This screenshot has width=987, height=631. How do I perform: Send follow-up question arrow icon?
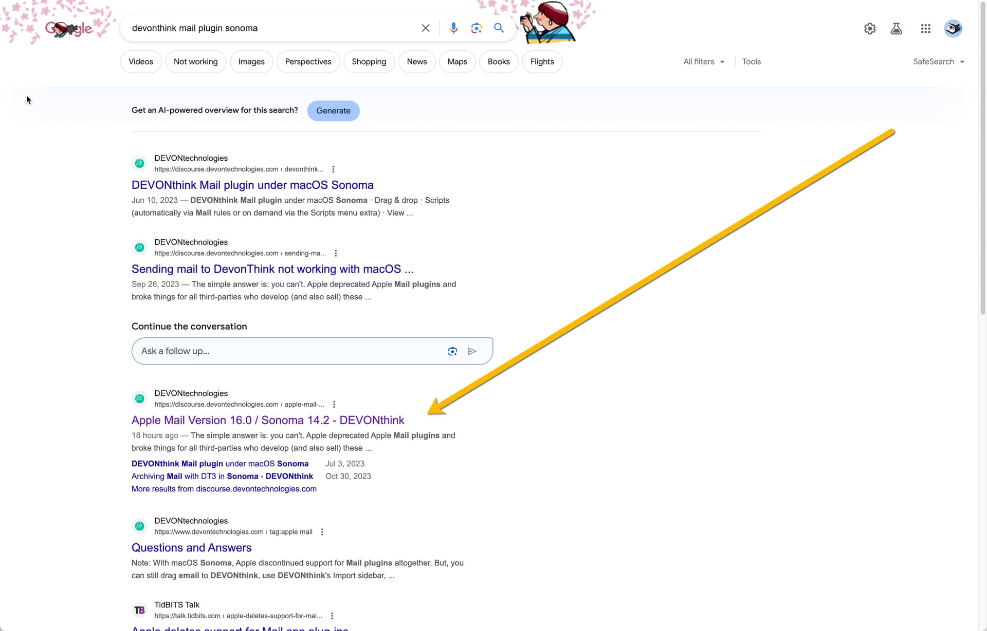[472, 351]
